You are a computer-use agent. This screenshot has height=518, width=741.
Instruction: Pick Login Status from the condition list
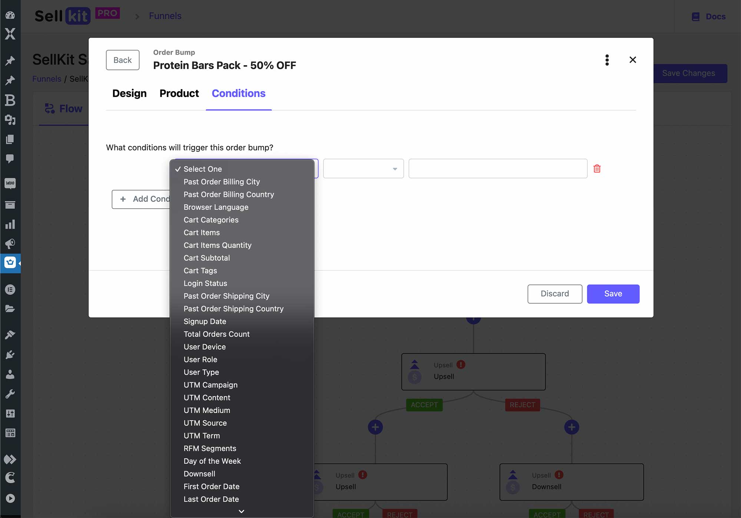pos(205,284)
